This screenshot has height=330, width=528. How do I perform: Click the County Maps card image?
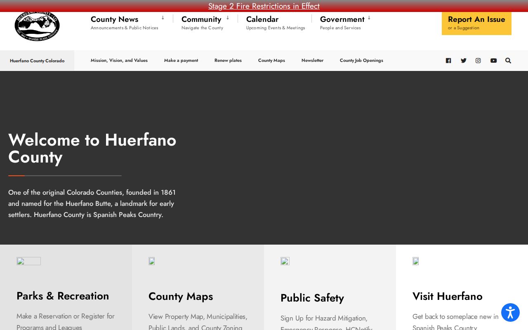(x=152, y=261)
